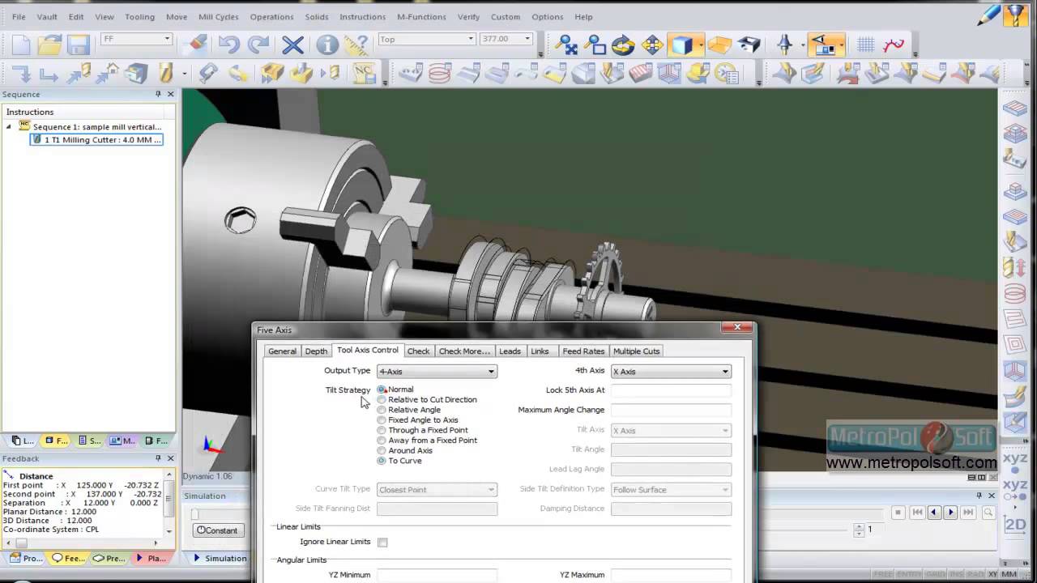Select Away from a Fixed Point option
The width and height of the screenshot is (1037, 583).
pos(382,440)
